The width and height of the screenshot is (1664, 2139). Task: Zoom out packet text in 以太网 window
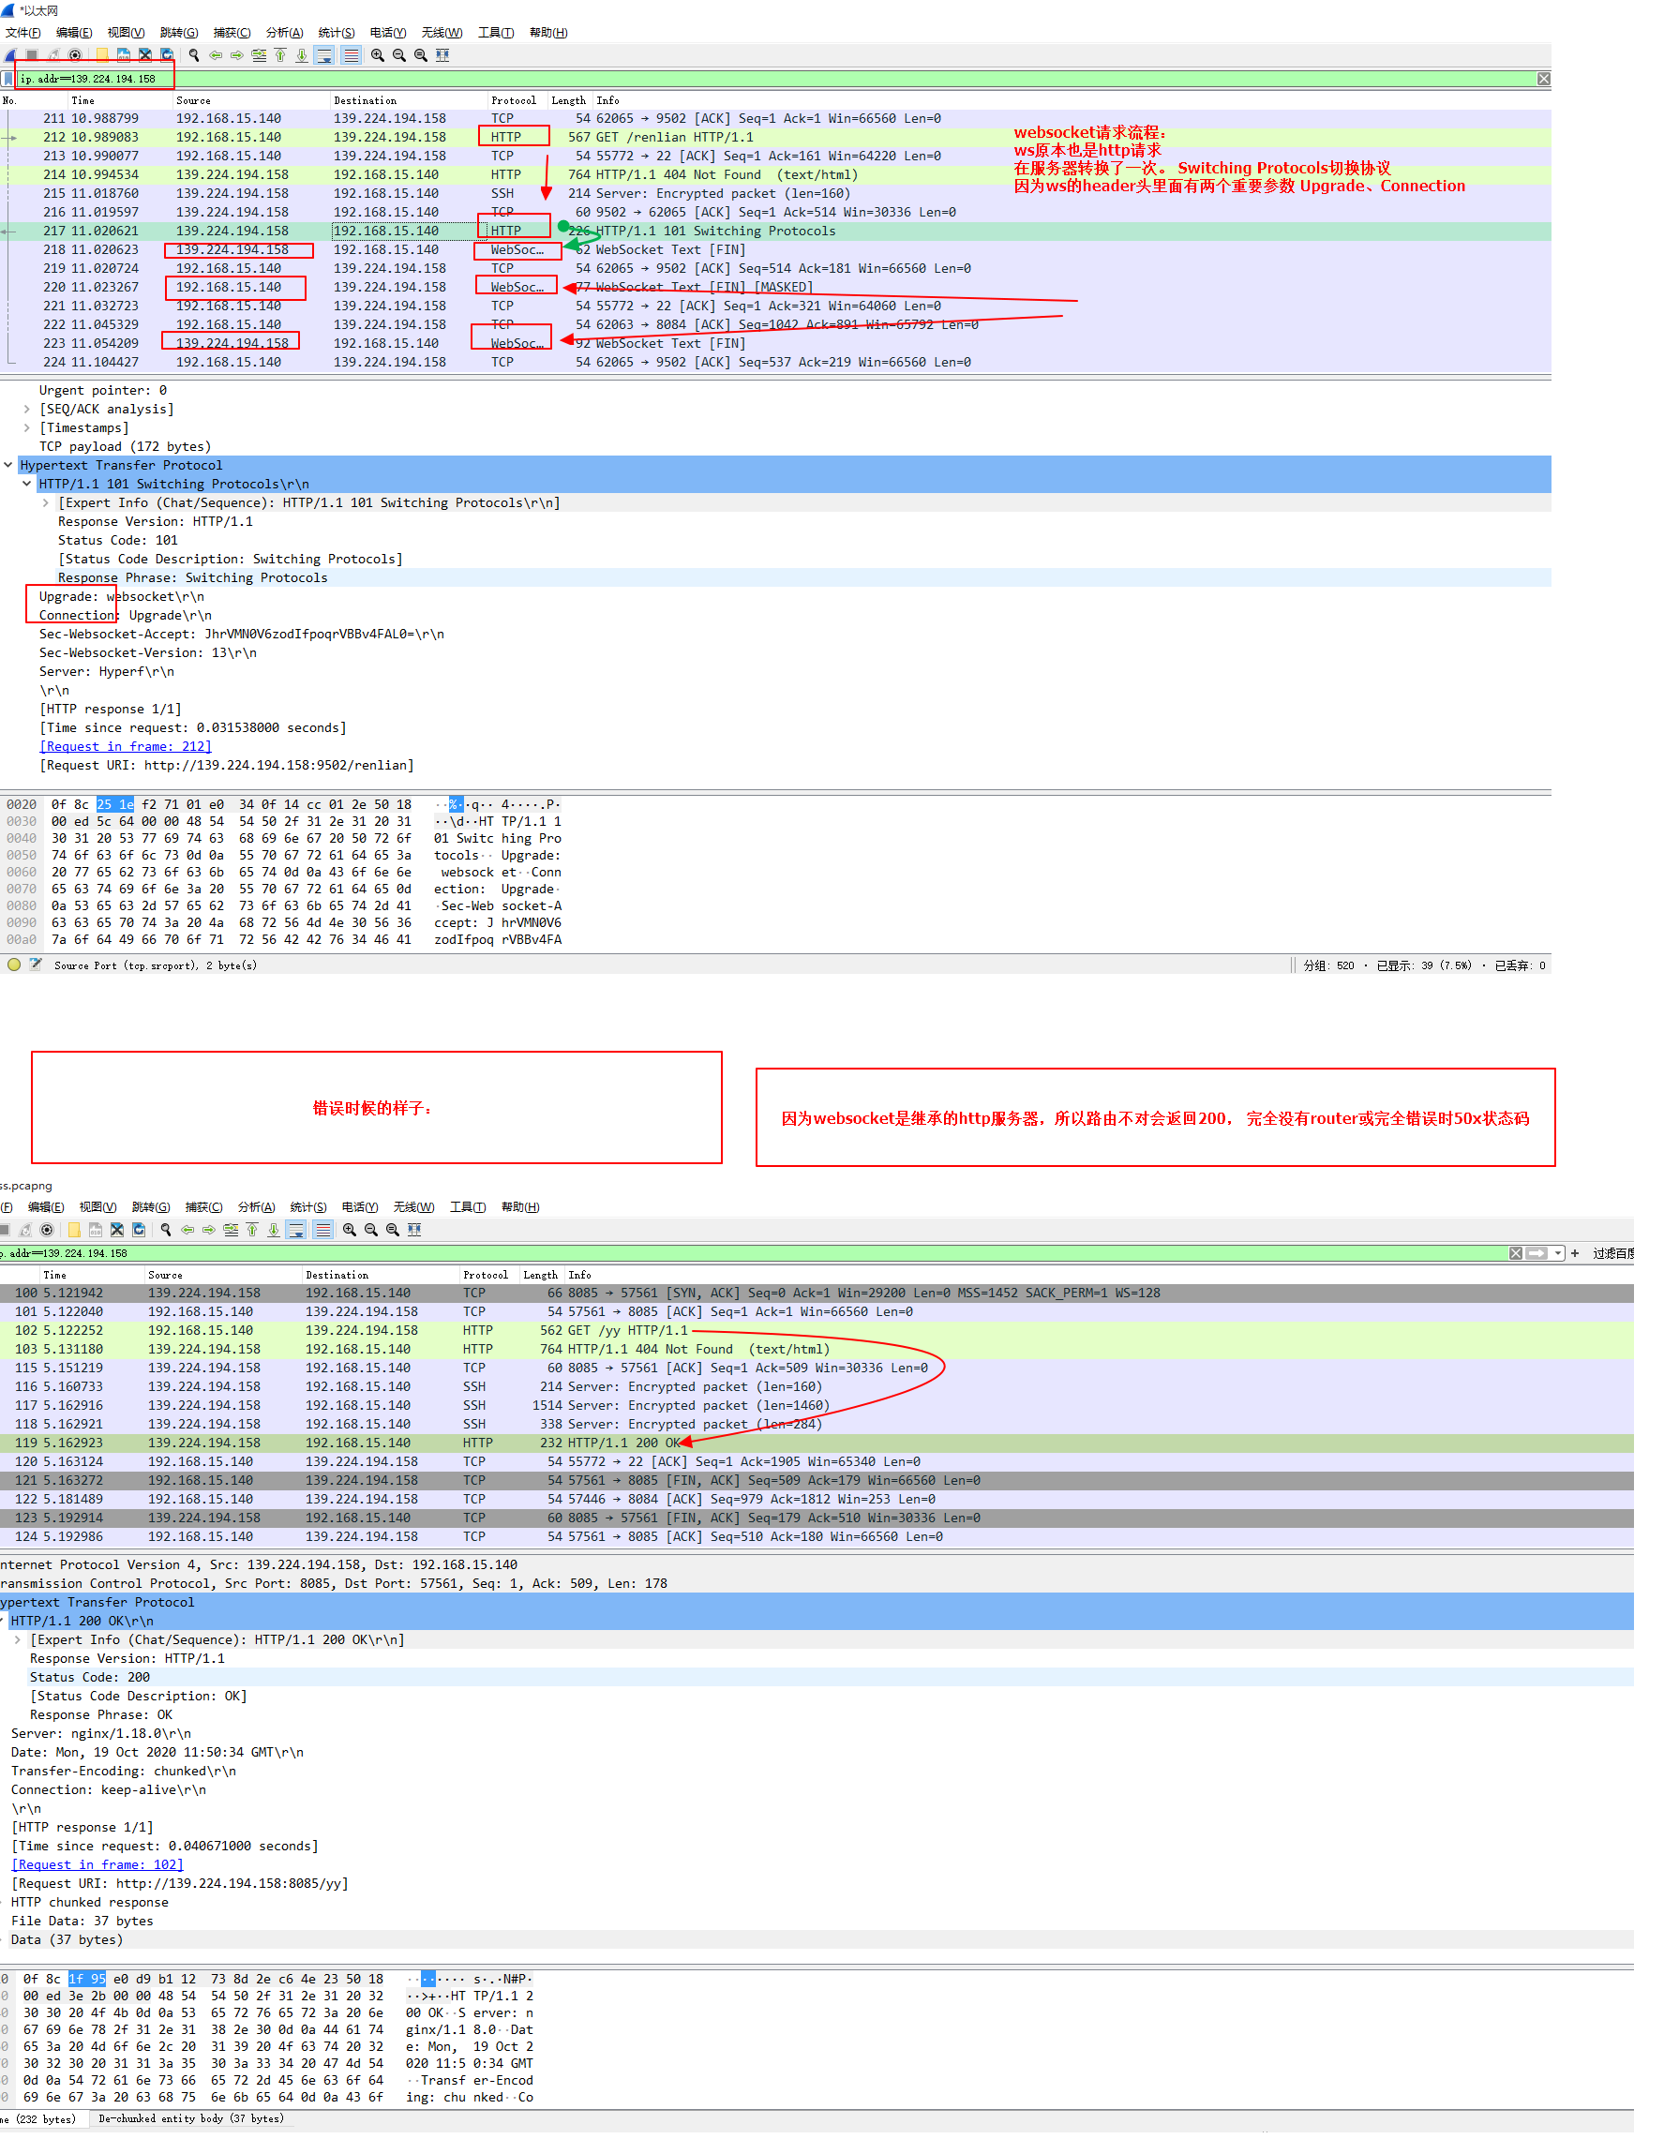[x=398, y=55]
